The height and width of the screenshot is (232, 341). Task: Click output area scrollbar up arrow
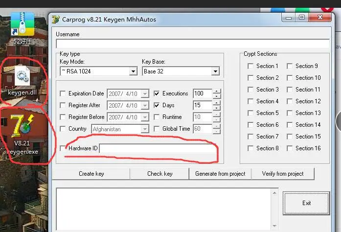click(x=274, y=193)
